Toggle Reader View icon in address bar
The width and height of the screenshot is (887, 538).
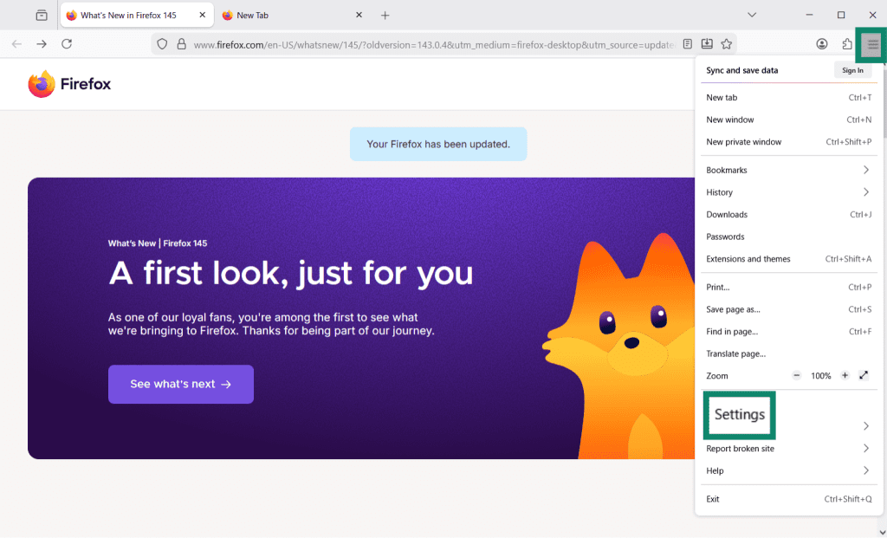click(x=687, y=44)
